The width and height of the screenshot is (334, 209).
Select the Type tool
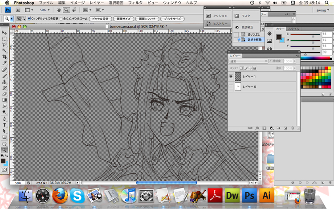click(4, 125)
